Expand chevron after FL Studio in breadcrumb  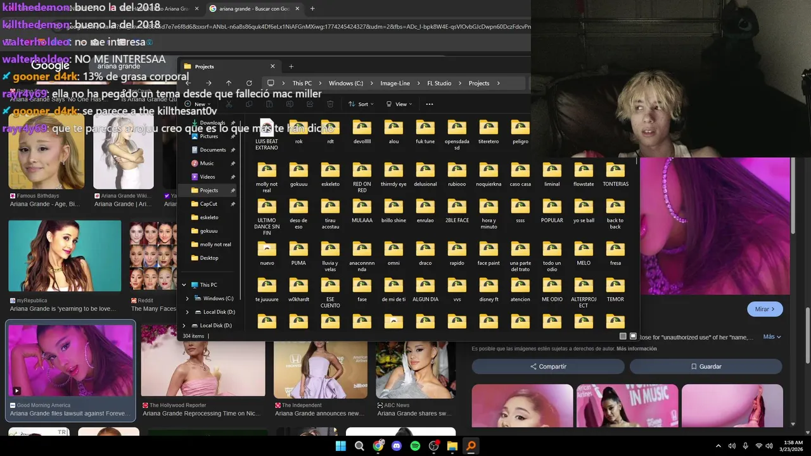[x=460, y=83]
